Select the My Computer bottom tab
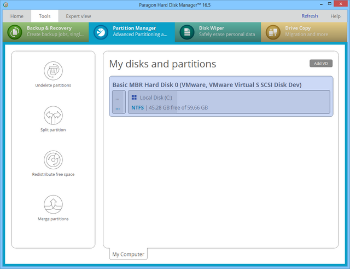This screenshot has height=269, width=350. (128, 254)
